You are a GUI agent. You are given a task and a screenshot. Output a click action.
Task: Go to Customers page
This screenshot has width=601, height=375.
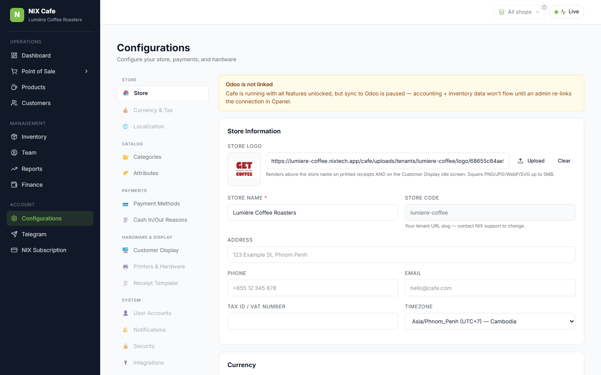[x=50, y=103]
